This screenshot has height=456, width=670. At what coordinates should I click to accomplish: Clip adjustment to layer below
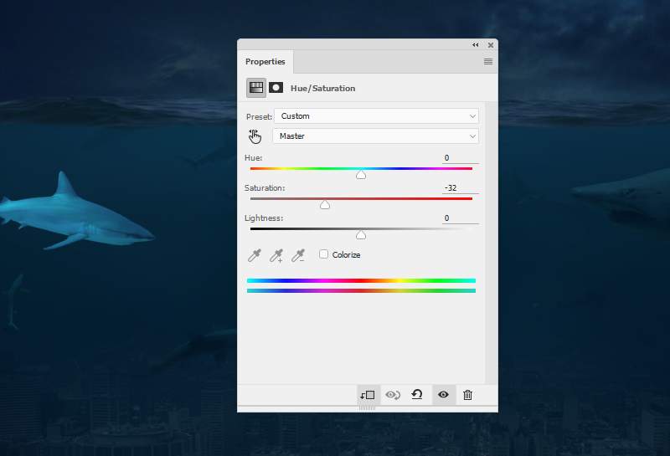(368, 395)
